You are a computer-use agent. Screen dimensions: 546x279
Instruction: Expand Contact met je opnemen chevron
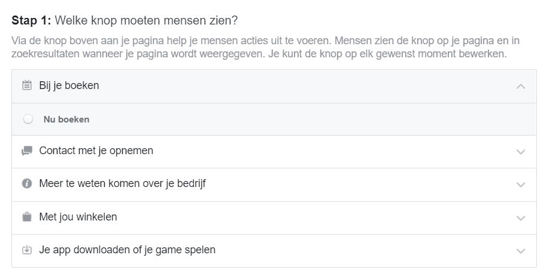click(521, 152)
